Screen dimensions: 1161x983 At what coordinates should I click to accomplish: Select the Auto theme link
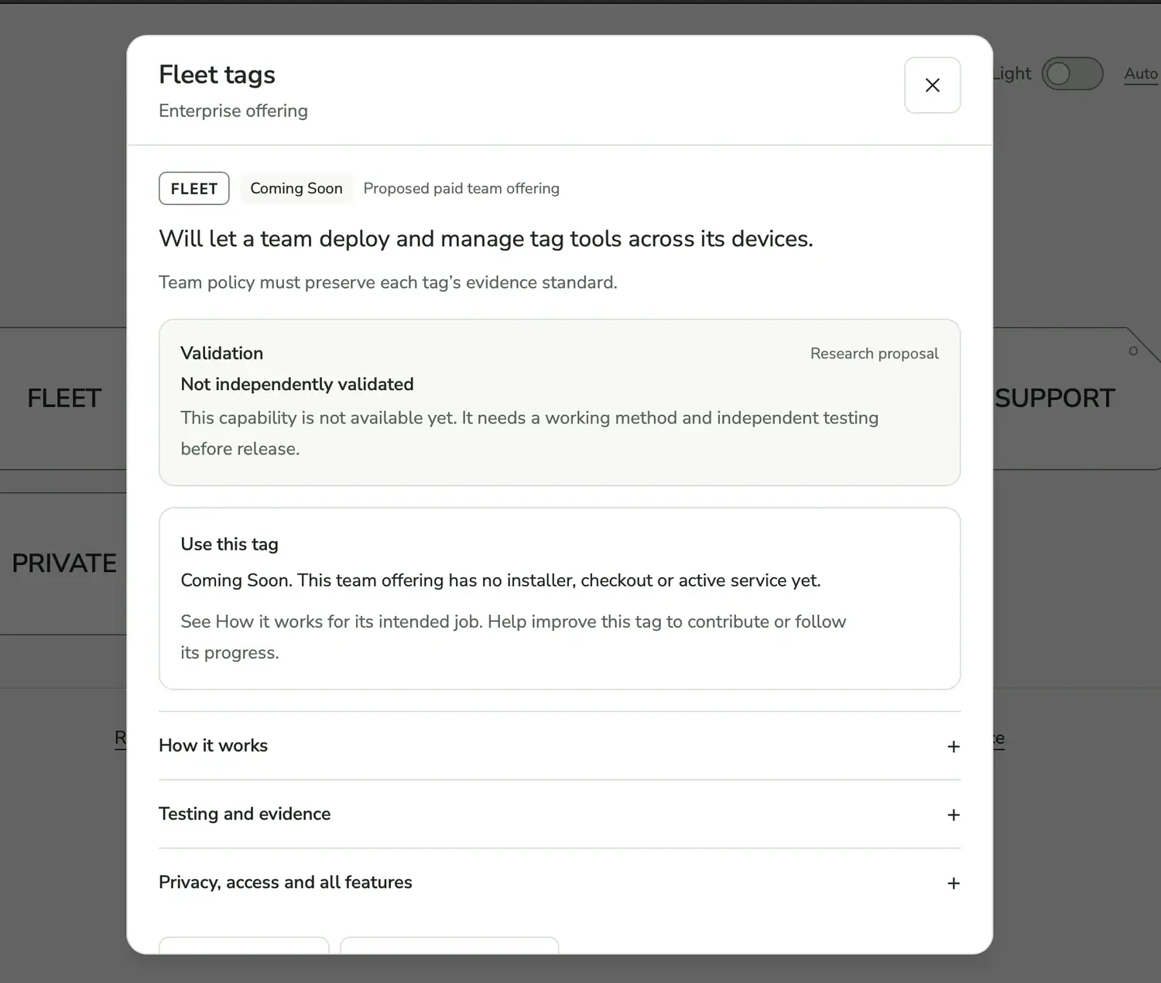pos(1141,74)
